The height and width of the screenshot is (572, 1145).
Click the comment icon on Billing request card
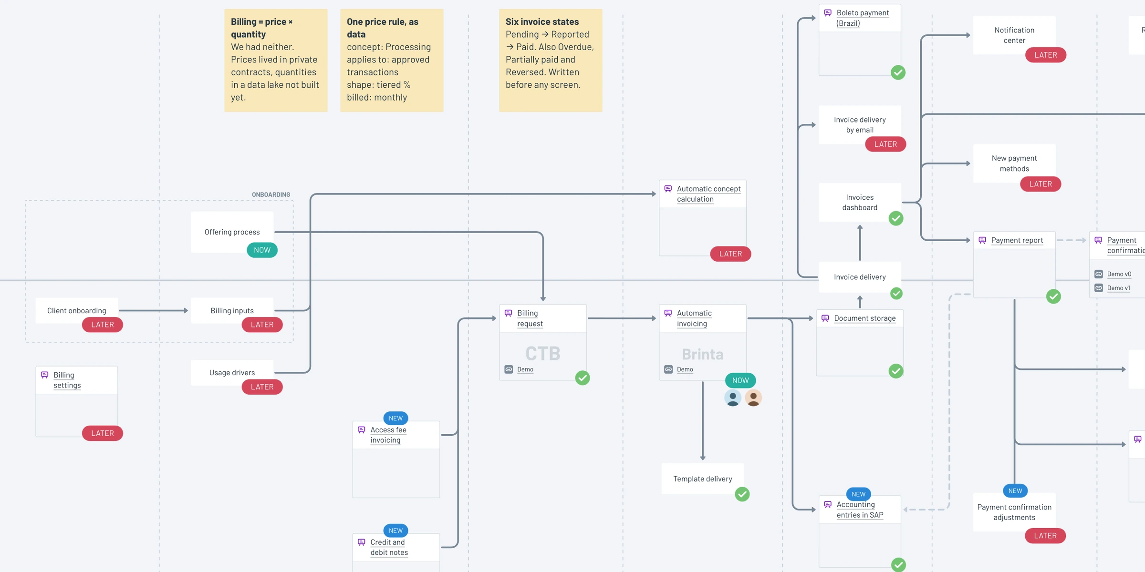click(509, 313)
